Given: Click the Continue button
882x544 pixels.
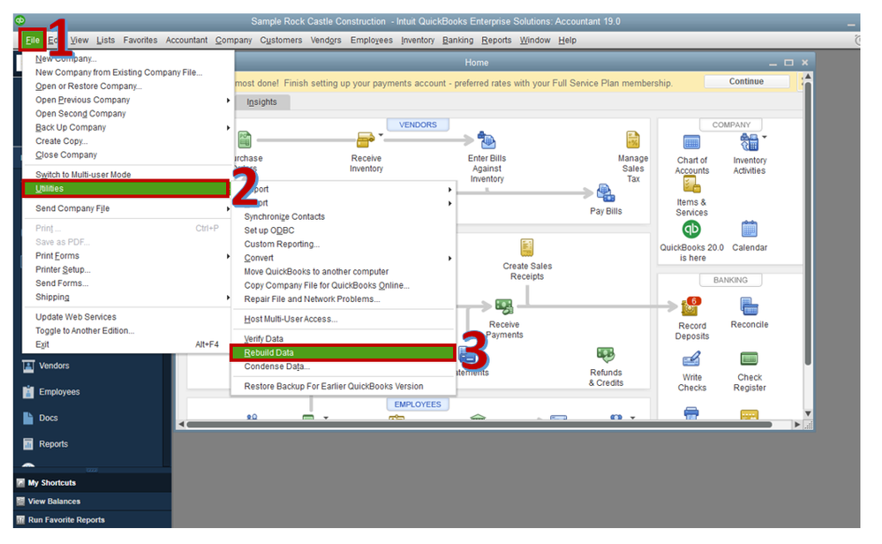Looking at the screenshot, I should 746,81.
